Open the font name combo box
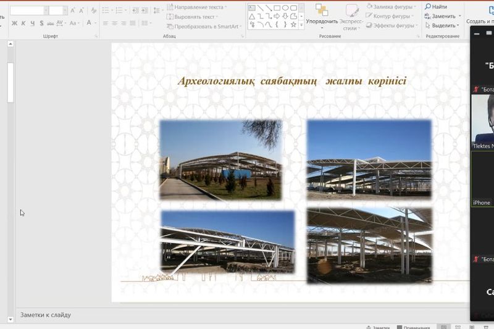 coord(28,10)
